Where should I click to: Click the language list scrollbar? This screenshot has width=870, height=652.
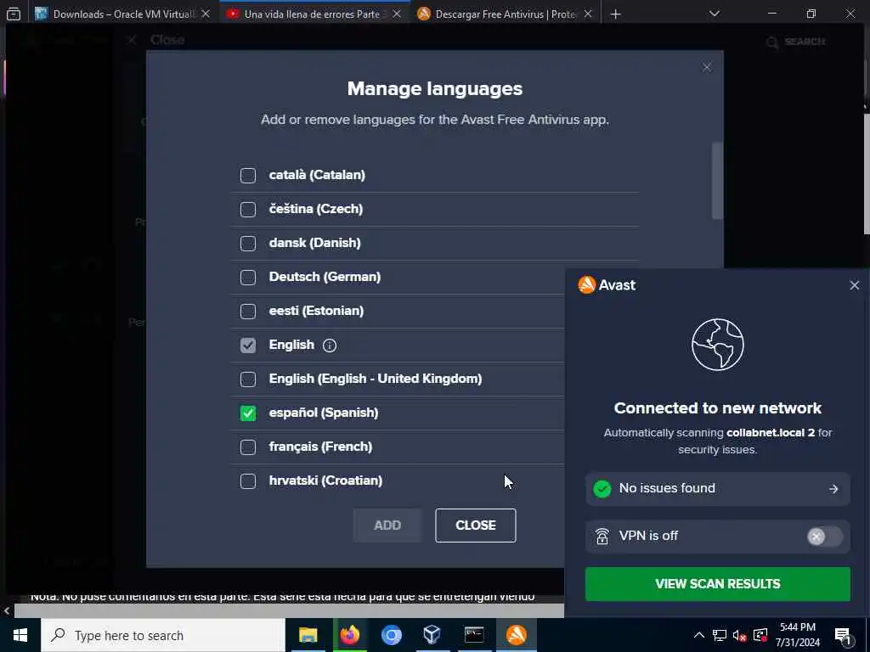[717, 181]
